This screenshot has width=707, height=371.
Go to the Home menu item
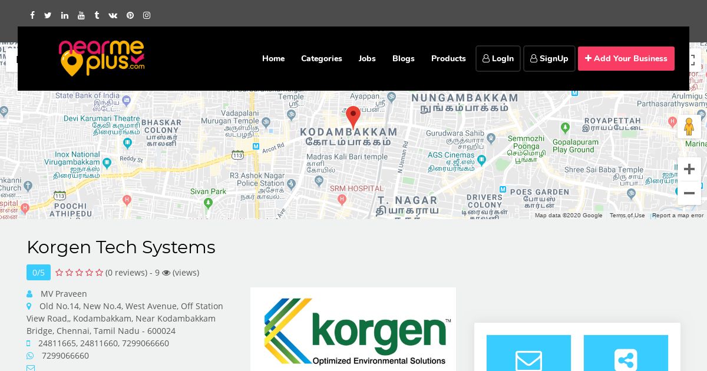[x=273, y=58]
